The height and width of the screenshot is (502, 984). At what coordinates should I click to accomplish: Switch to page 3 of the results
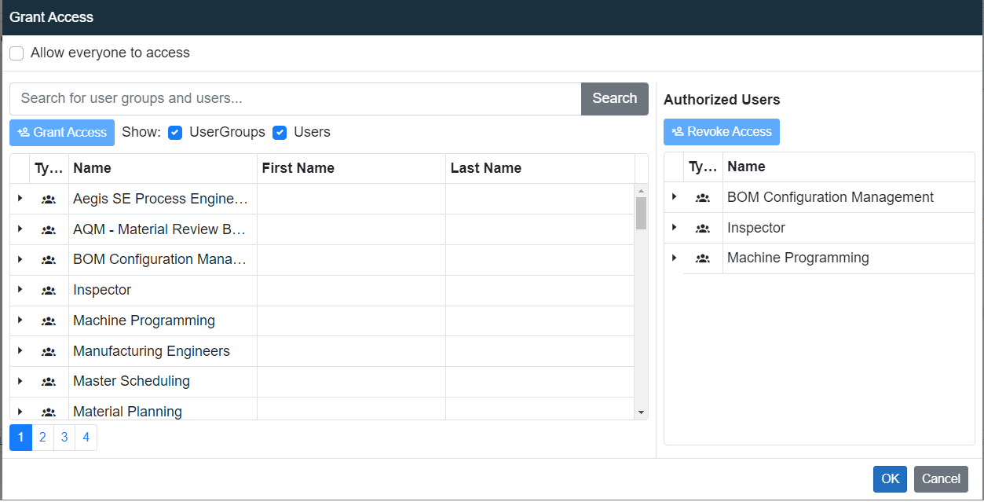coord(64,437)
